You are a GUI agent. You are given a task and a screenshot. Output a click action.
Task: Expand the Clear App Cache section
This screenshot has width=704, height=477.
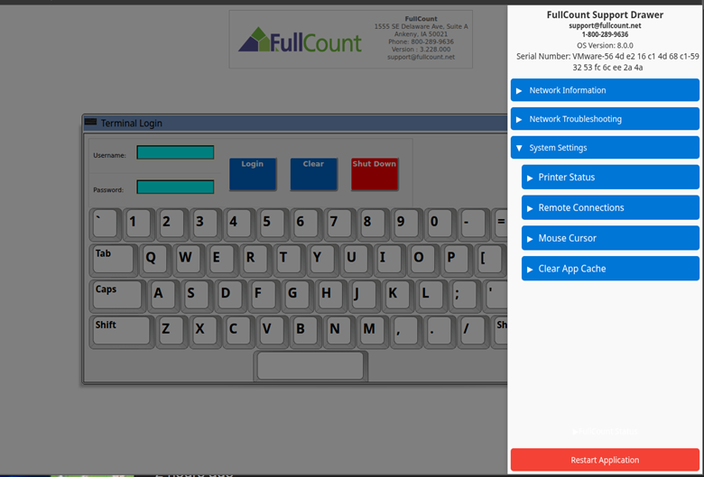[x=610, y=269]
